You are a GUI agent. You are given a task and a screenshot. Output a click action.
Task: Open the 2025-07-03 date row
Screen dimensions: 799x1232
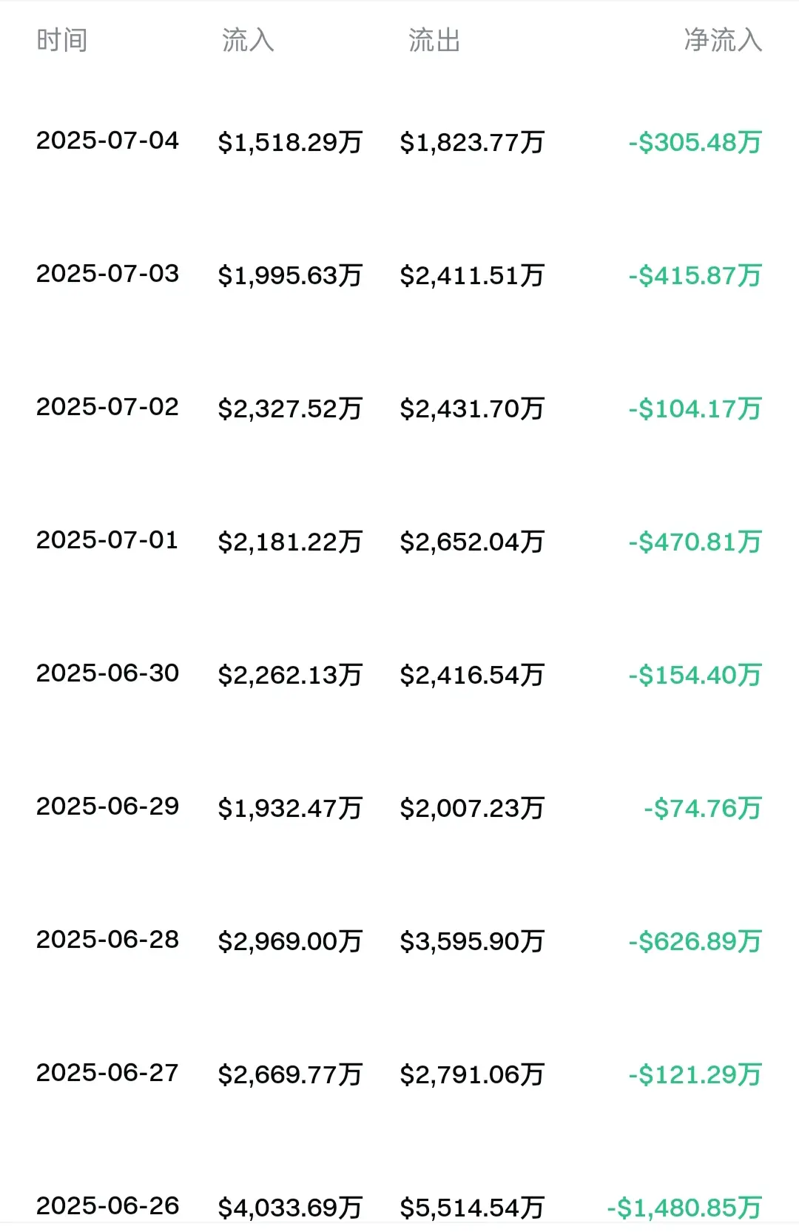(x=399, y=275)
